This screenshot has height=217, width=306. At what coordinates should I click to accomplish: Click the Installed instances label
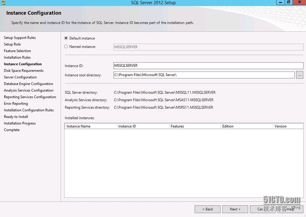pos(80,118)
